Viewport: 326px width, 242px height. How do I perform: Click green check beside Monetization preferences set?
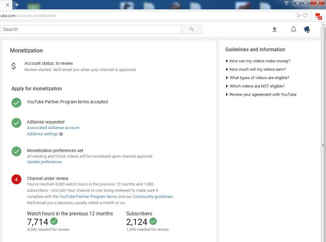[x=16, y=151]
